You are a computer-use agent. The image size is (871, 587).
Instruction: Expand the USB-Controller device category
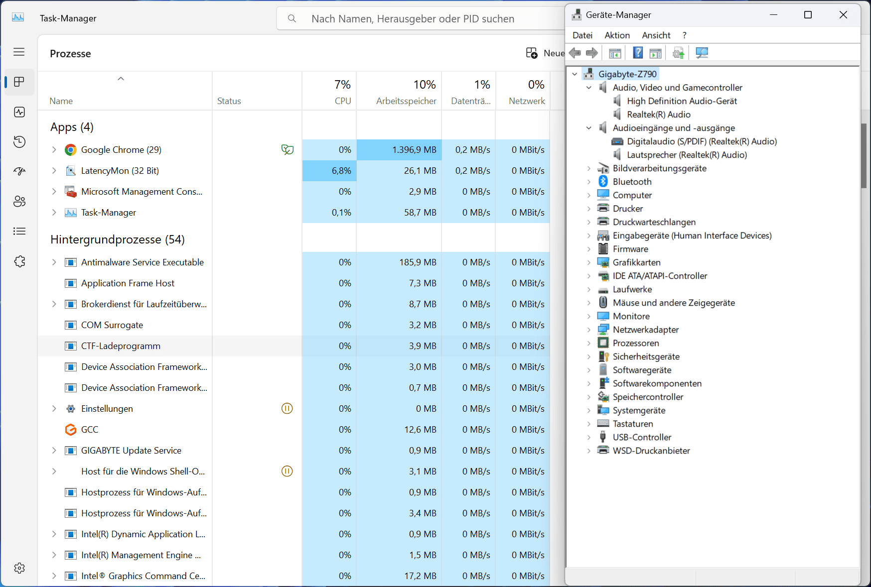pos(589,437)
